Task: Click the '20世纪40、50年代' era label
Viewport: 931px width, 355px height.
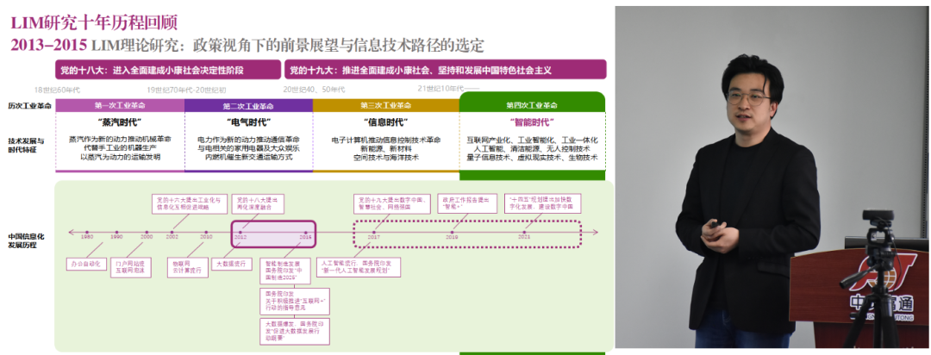Action: click(x=314, y=90)
